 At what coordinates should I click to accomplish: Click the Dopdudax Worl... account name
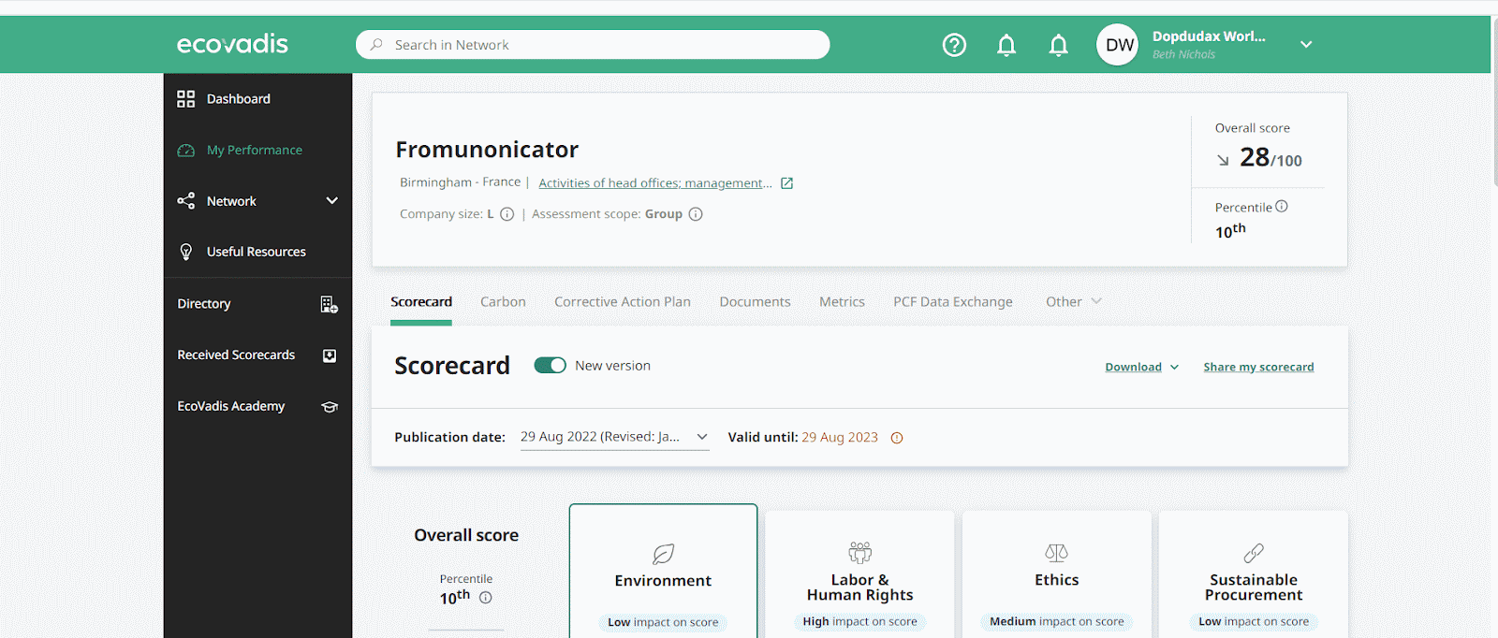(x=1209, y=36)
